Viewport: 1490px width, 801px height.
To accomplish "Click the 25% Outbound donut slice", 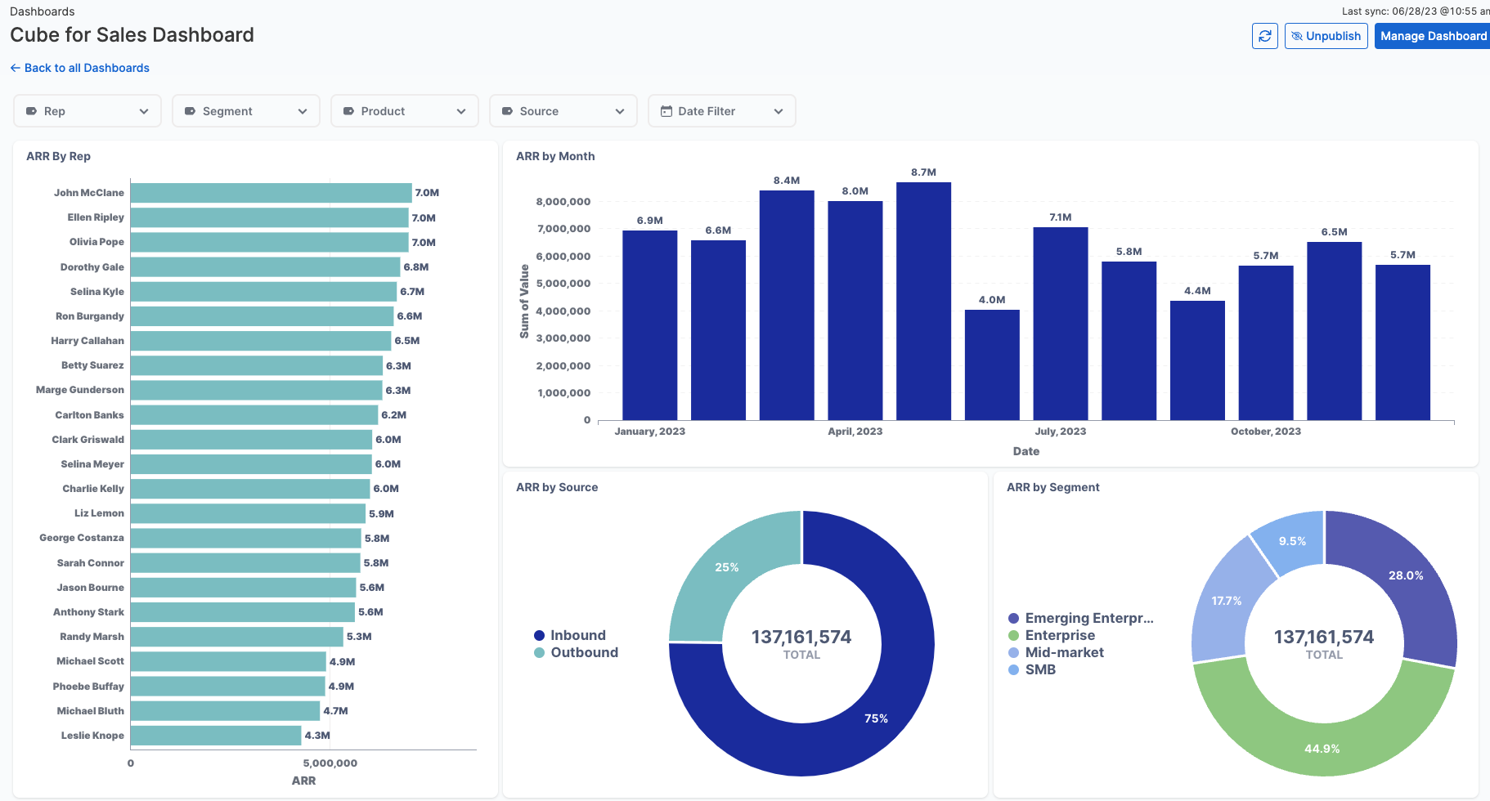I will (727, 566).
